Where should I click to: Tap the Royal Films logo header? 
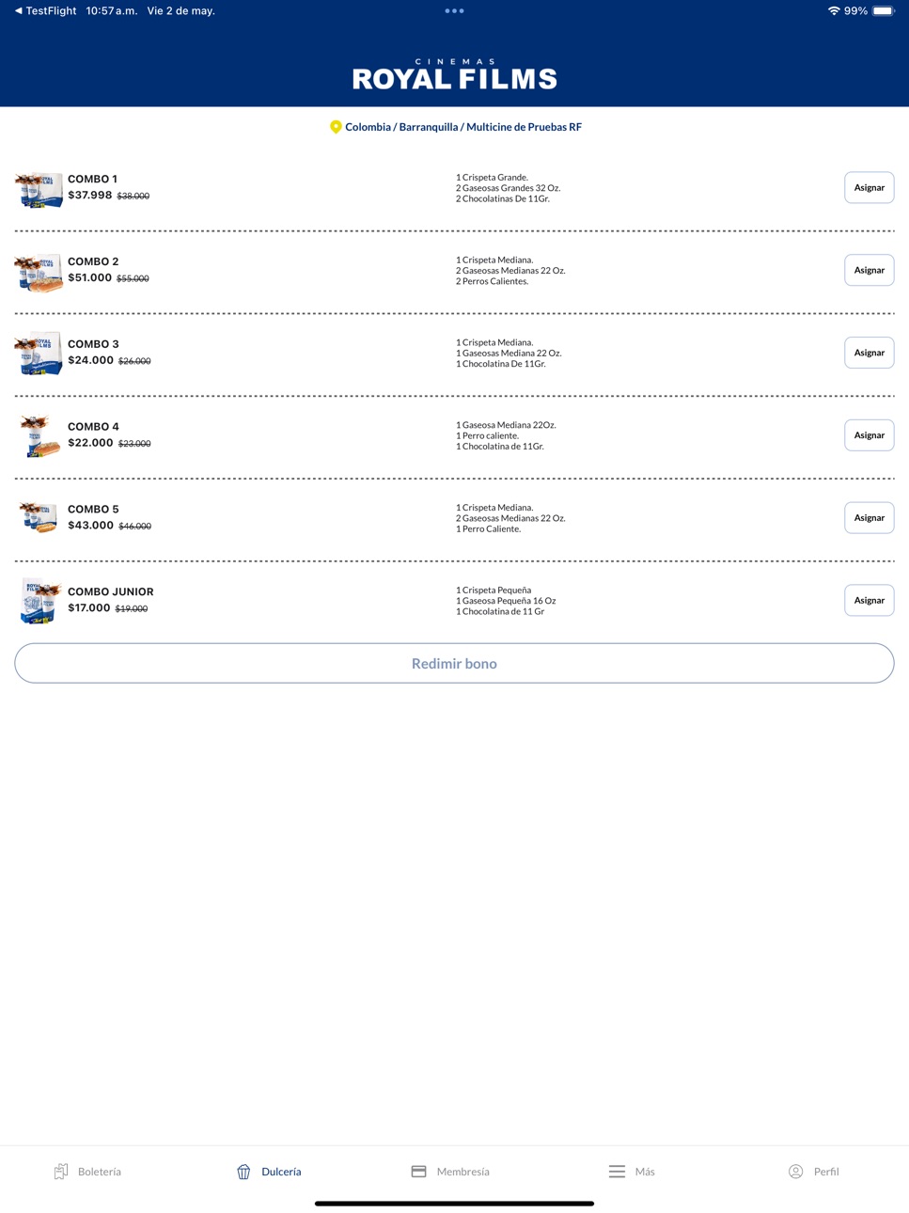point(454,74)
